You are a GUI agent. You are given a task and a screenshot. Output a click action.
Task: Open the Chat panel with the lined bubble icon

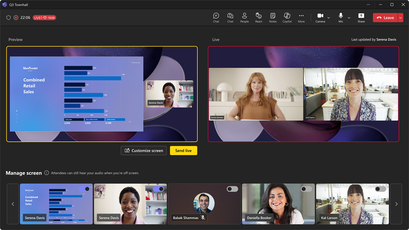tap(216, 18)
